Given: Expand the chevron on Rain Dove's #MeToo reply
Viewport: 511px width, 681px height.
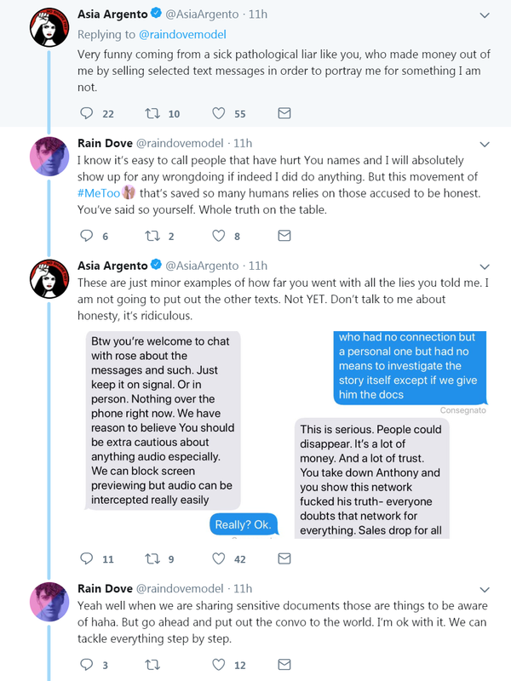Looking at the screenshot, I should [x=485, y=145].
